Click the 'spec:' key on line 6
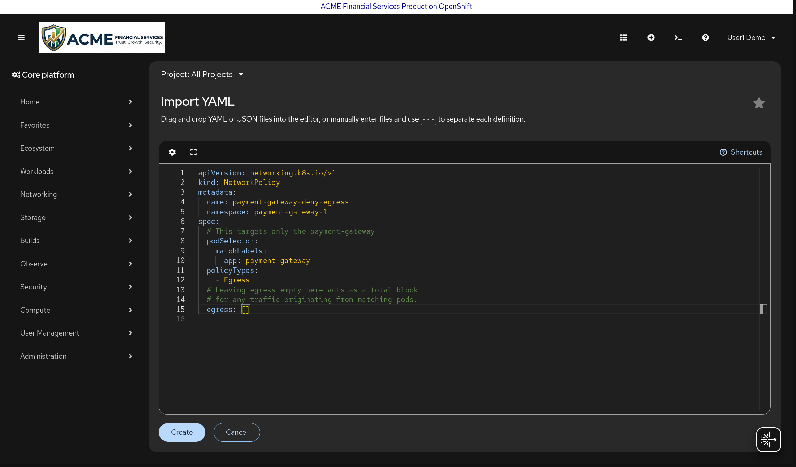Viewport: 796px width, 467px height. [209, 222]
